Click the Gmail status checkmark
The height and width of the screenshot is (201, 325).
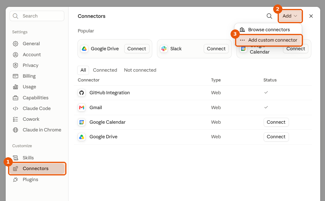pos(266,107)
